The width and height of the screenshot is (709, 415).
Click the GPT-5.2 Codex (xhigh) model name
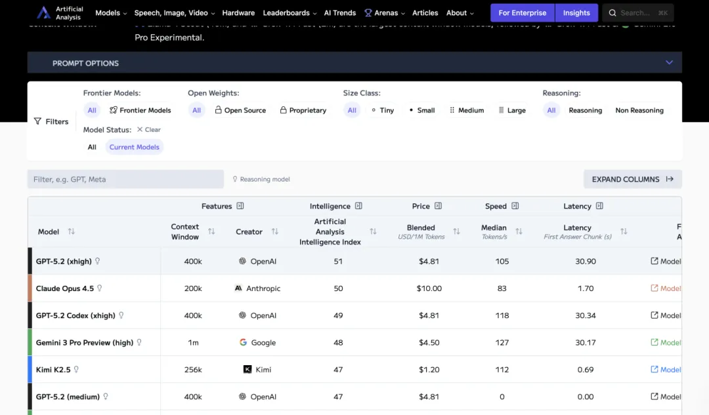75,315
